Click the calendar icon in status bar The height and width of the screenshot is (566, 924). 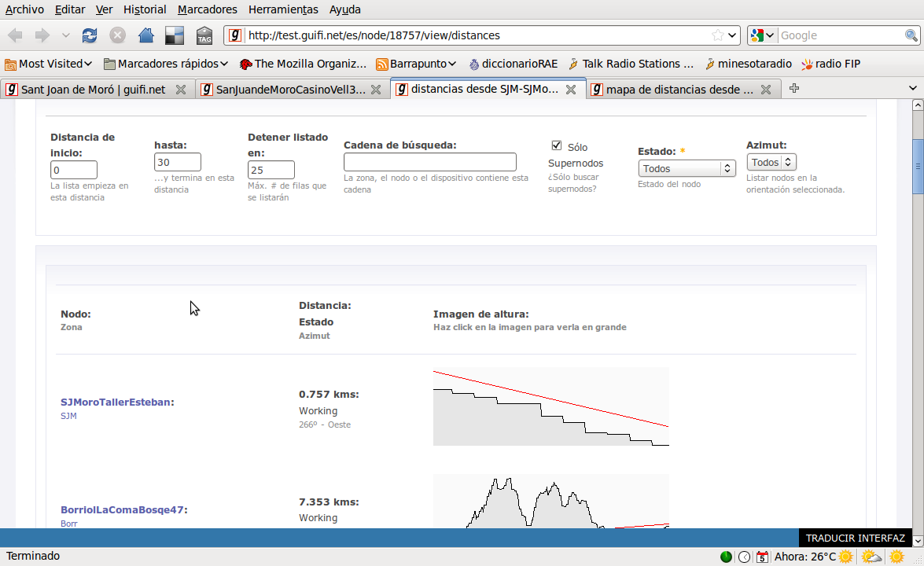[761, 557]
